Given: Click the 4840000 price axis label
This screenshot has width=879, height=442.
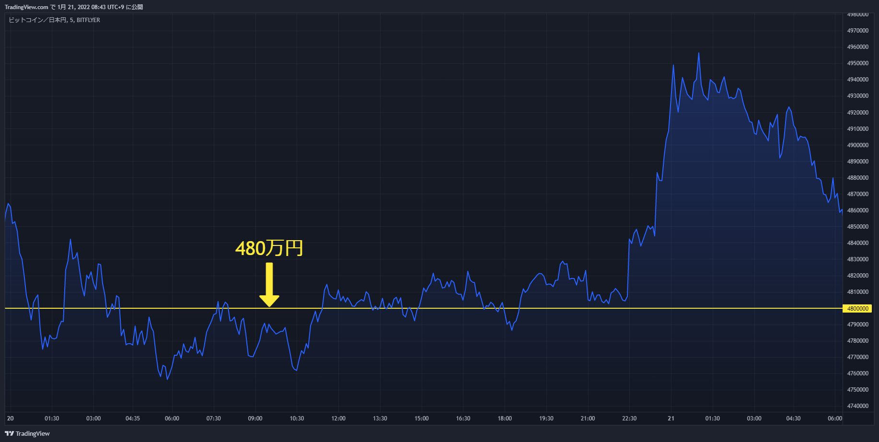Looking at the screenshot, I should coord(857,243).
